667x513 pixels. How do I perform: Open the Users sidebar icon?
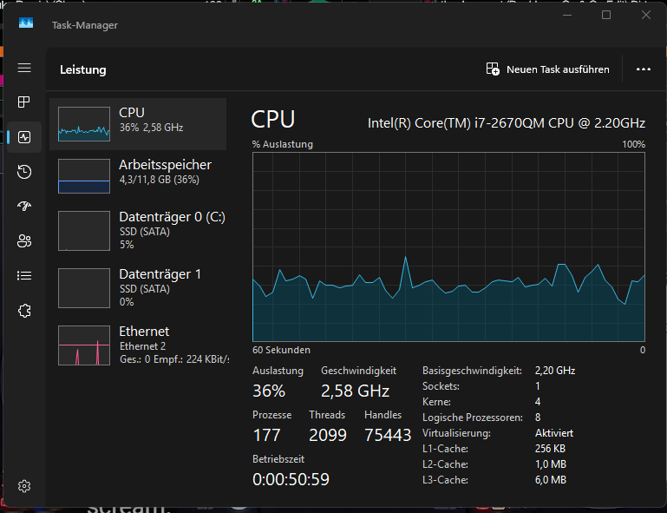tap(24, 241)
